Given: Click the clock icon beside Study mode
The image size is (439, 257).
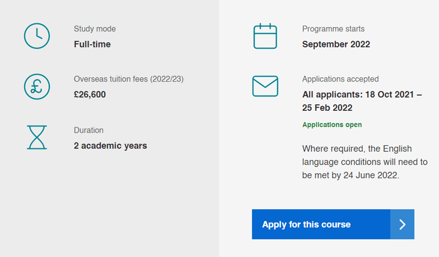Looking at the screenshot, I should [37, 36].
